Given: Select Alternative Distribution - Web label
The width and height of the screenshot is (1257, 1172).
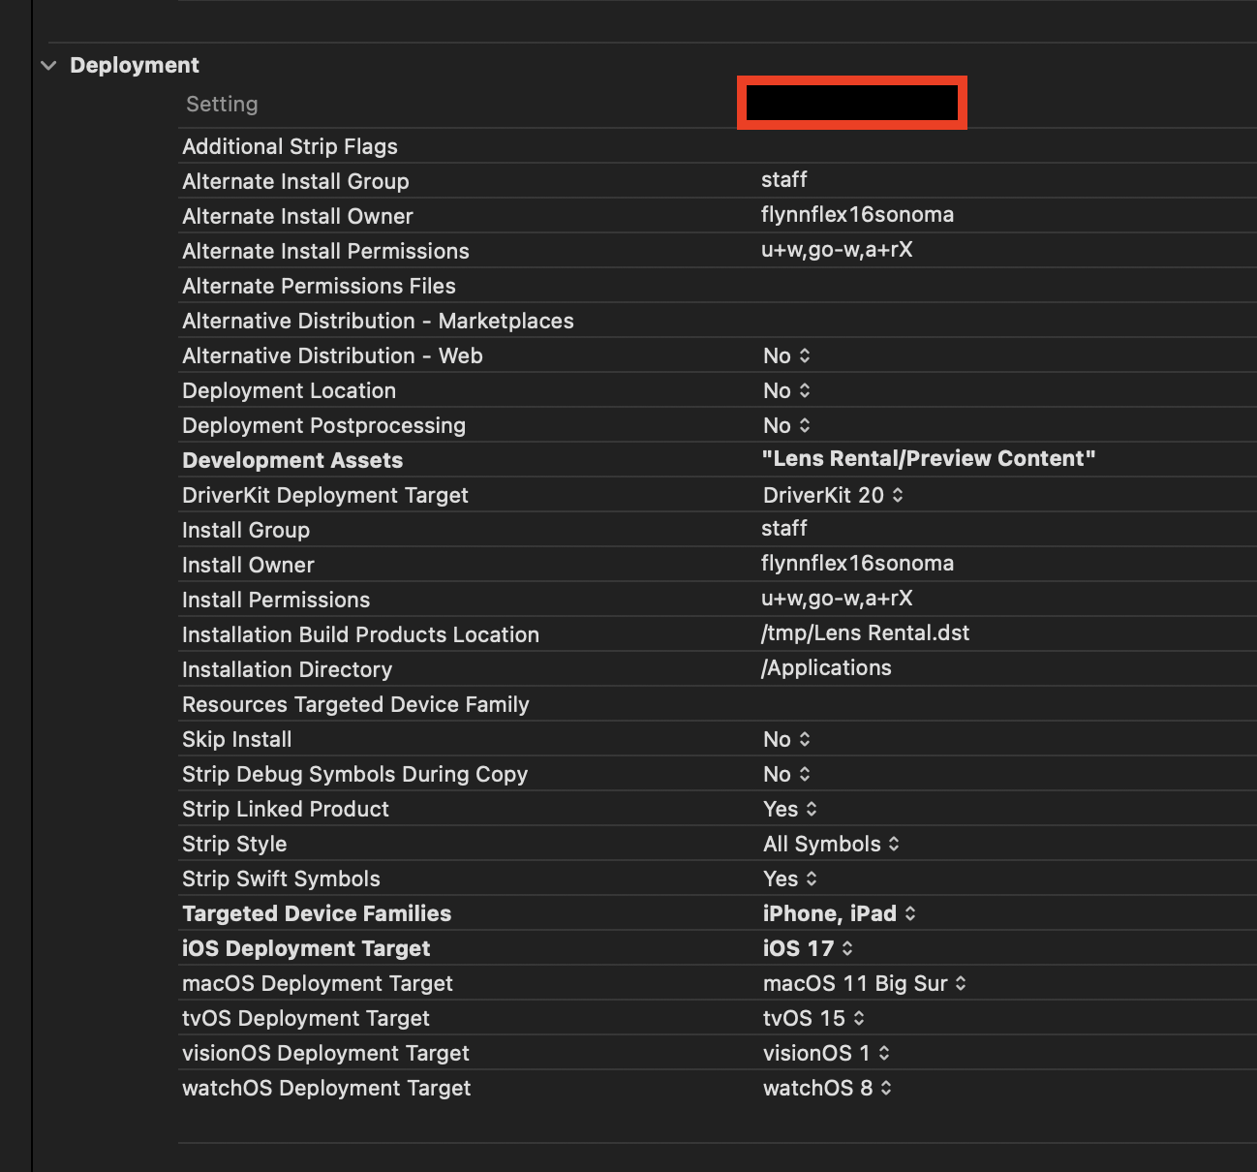Looking at the screenshot, I should point(332,356).
